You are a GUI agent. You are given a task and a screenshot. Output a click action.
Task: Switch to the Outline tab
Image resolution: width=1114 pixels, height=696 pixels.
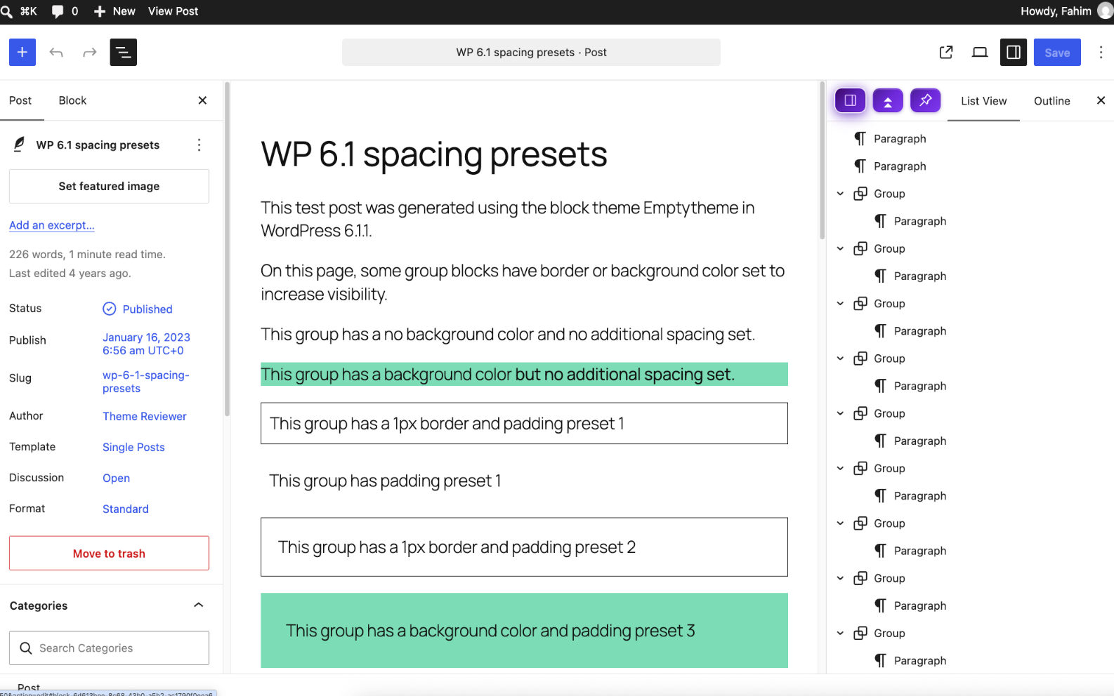[x=1051, y=101]
